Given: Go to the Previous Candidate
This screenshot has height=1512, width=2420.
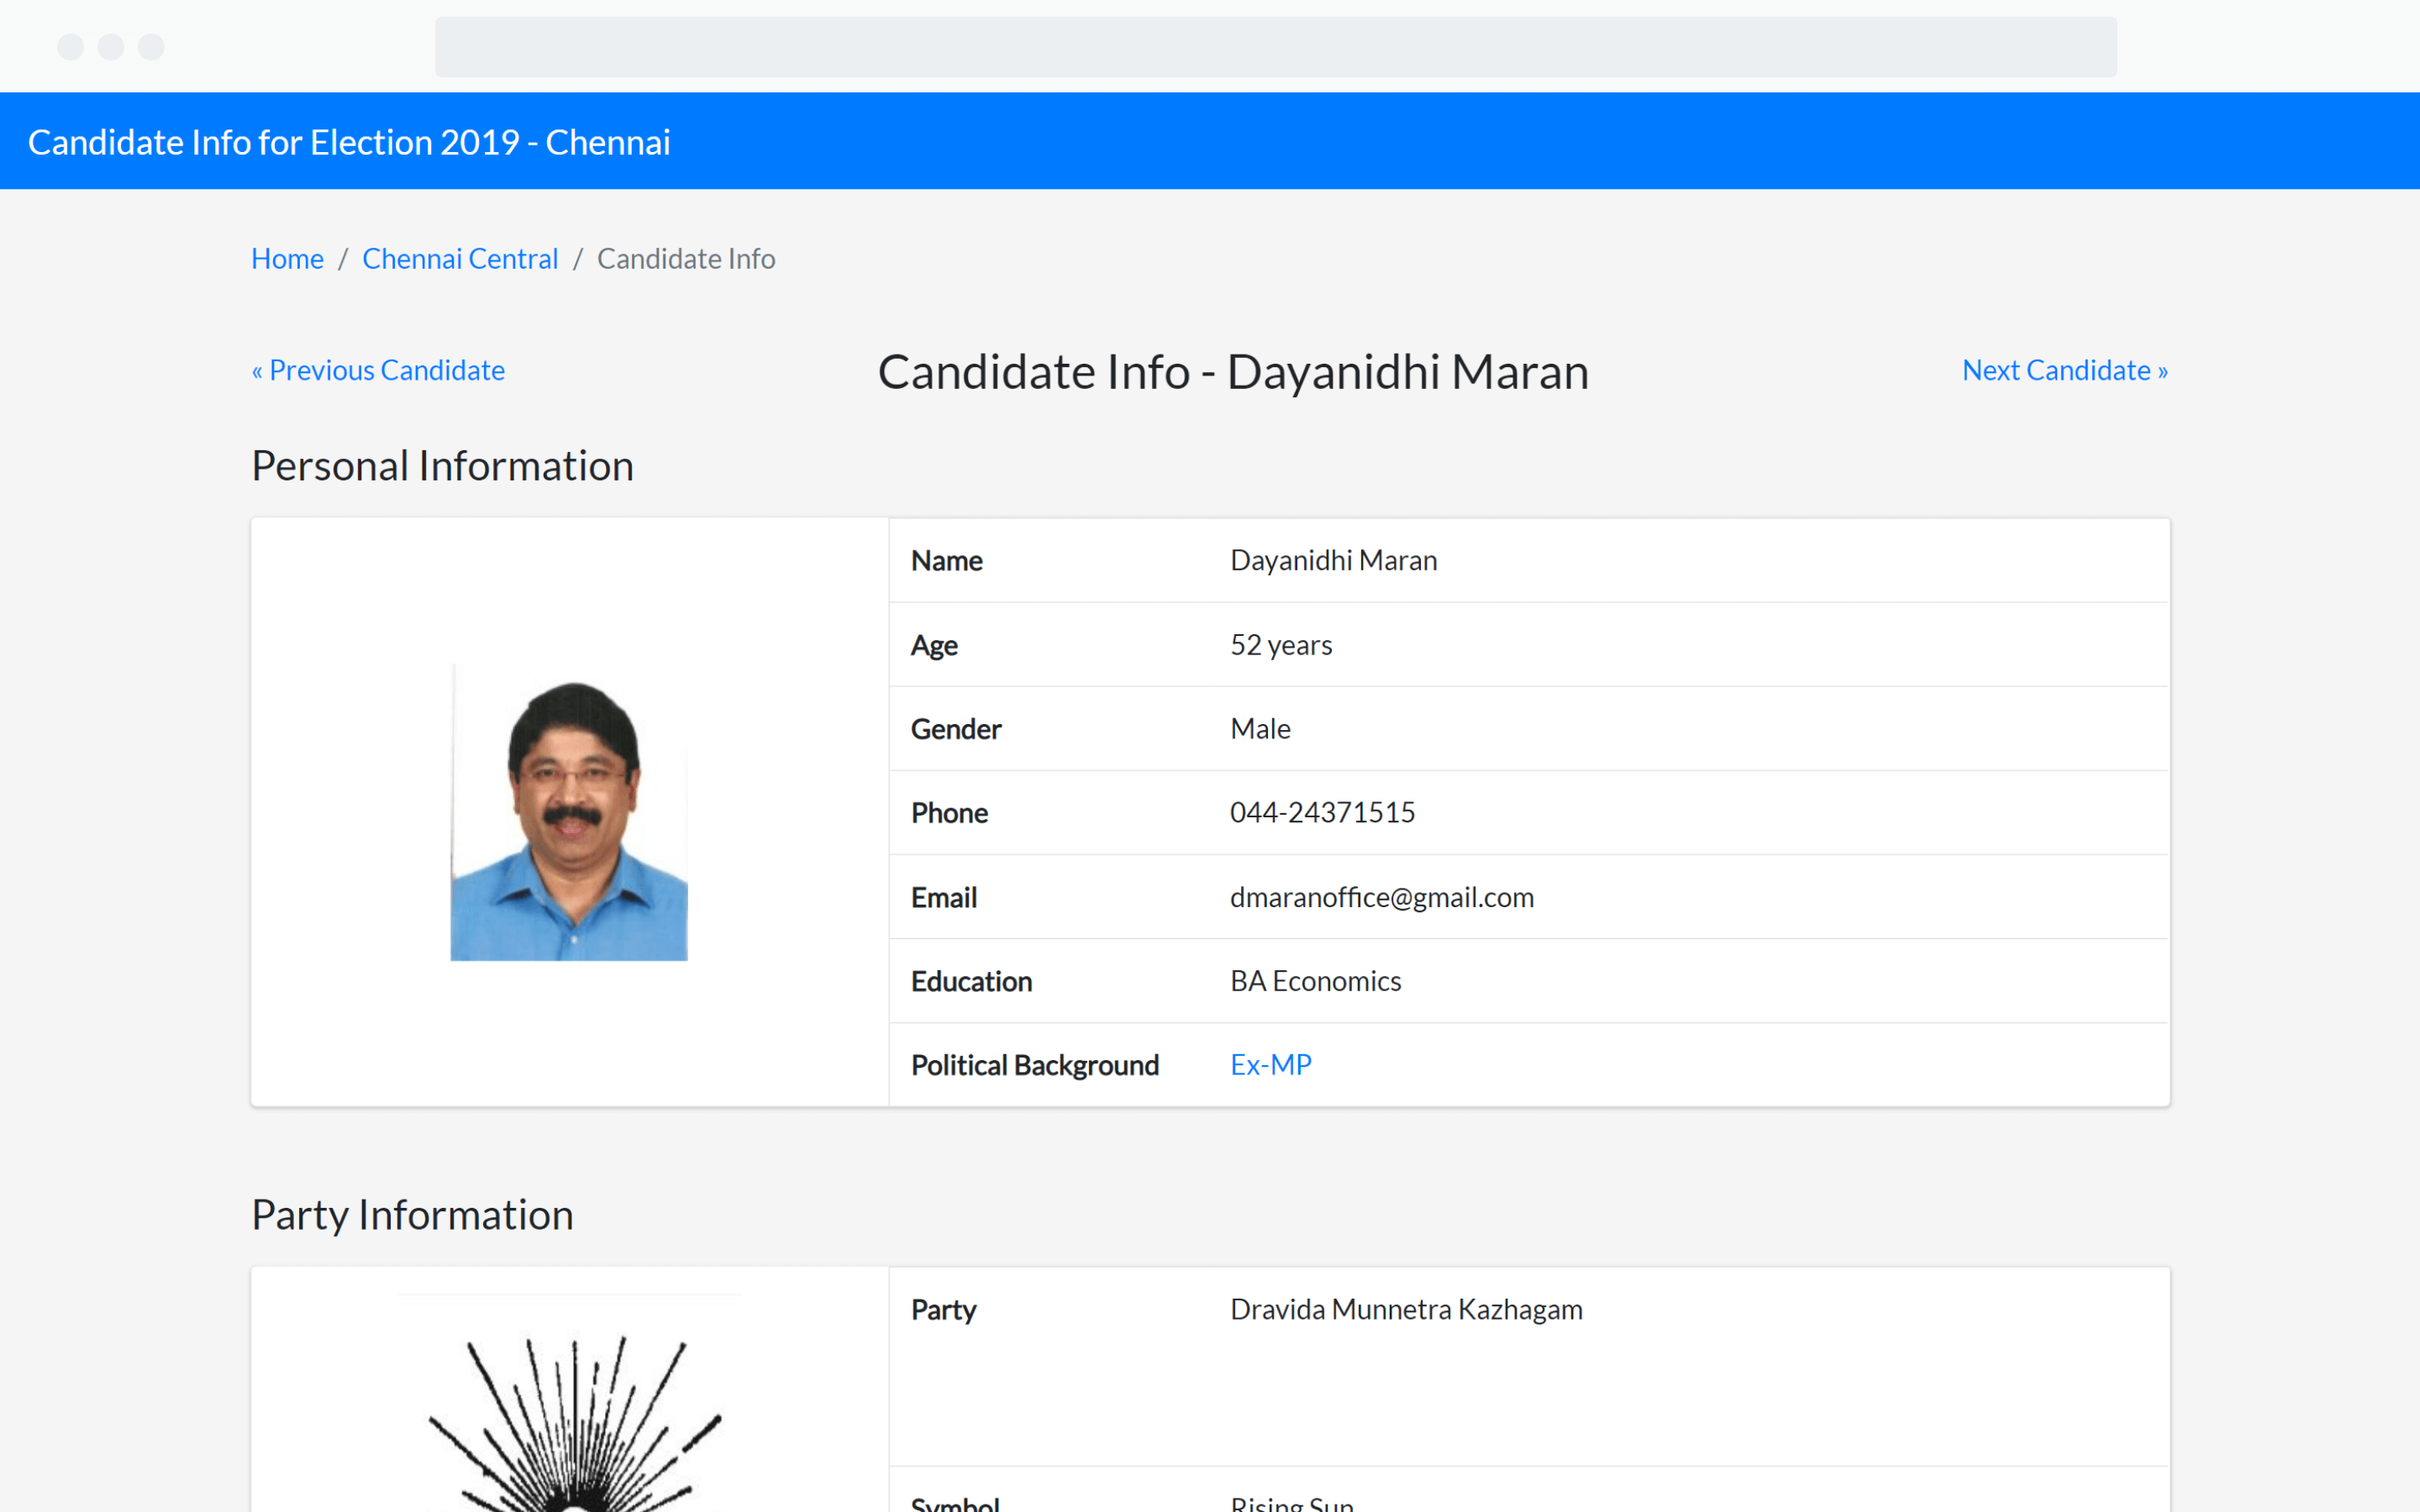Looking at the screenshot, I should (378, 370).
